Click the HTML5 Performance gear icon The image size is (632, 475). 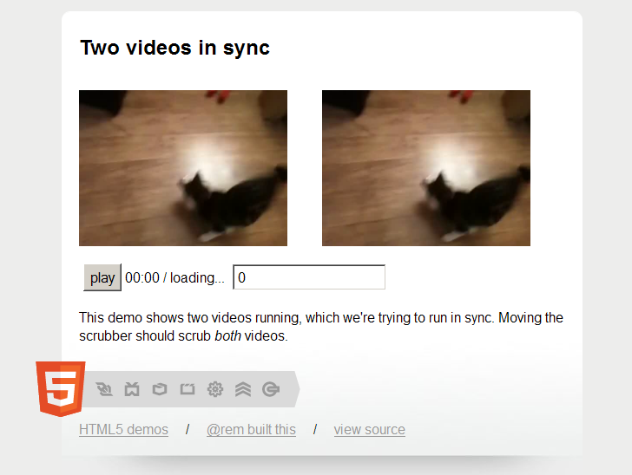click(x=215, y=389)
